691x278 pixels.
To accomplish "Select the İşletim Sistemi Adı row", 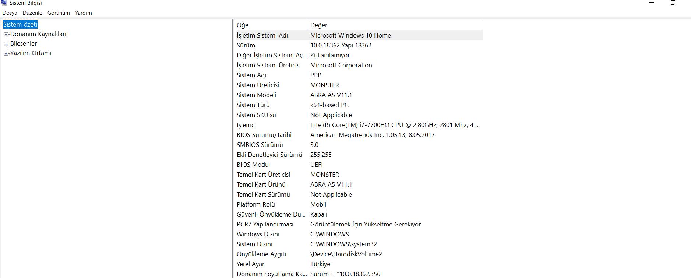I will coord(359,35).
